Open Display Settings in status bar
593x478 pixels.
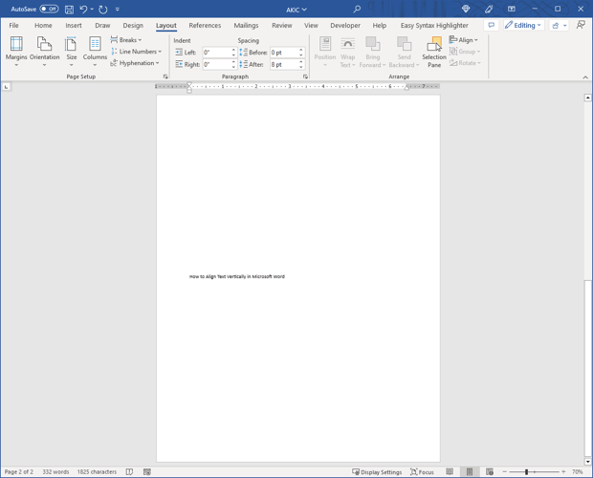pos(377,472)
